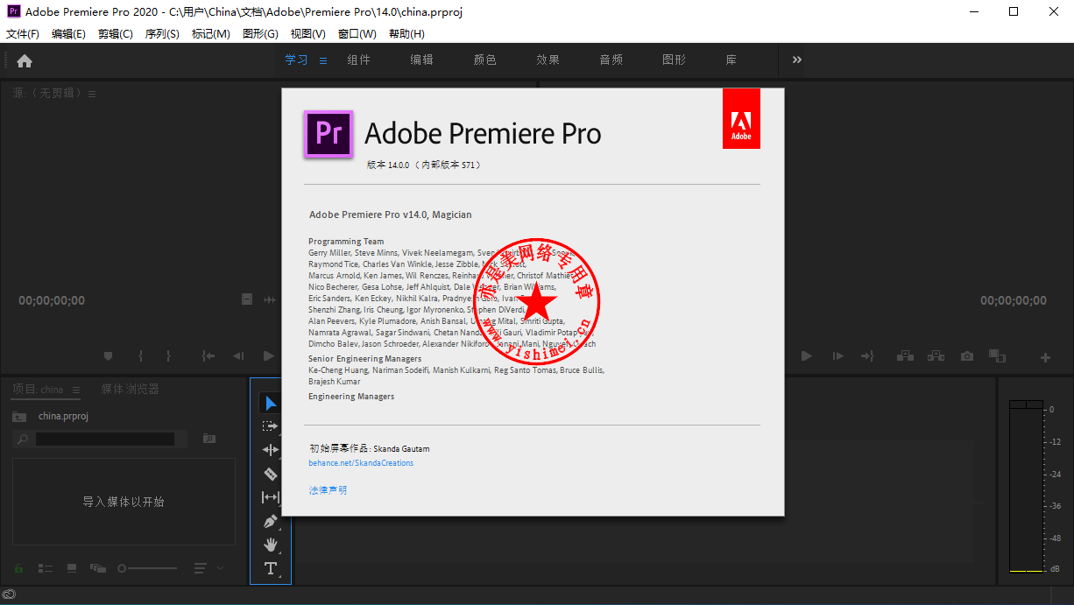The height and width of the screenshot is (605, 1074).
Task: Click the Creative Cloud status bar icon
Action: 9,594
